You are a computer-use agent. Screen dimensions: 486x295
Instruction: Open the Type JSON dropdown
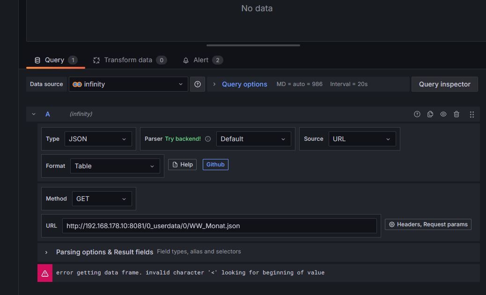[x=98, y=139]
